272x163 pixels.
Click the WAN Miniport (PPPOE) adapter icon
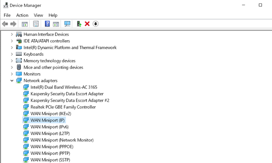(26, 146)
